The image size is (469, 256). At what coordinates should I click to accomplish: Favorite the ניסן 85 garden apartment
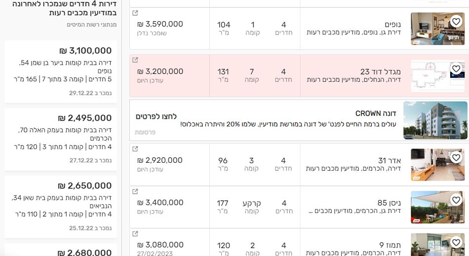(x=456, y=200)
